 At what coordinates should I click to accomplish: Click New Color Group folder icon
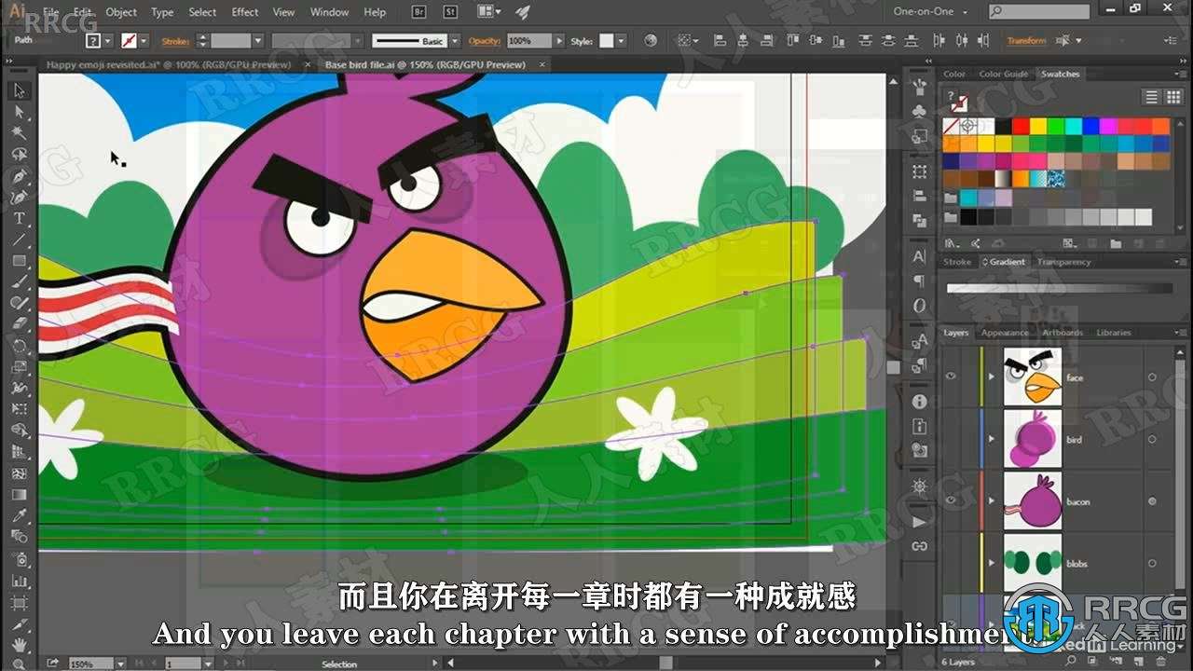[x=1118, y=244]
